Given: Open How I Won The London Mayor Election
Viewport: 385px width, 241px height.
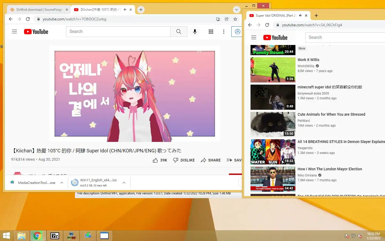Looking at the screenshot, I should point(330,169).
